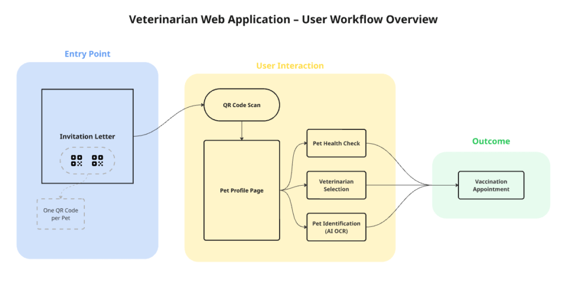Viewport: 583px width, 283px height.
Task: Choose the Veterinarian Selection box
Action: [336, 185]
